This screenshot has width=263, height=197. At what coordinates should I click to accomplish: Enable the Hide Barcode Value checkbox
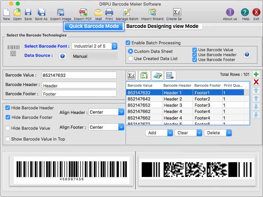coord(8,128)
